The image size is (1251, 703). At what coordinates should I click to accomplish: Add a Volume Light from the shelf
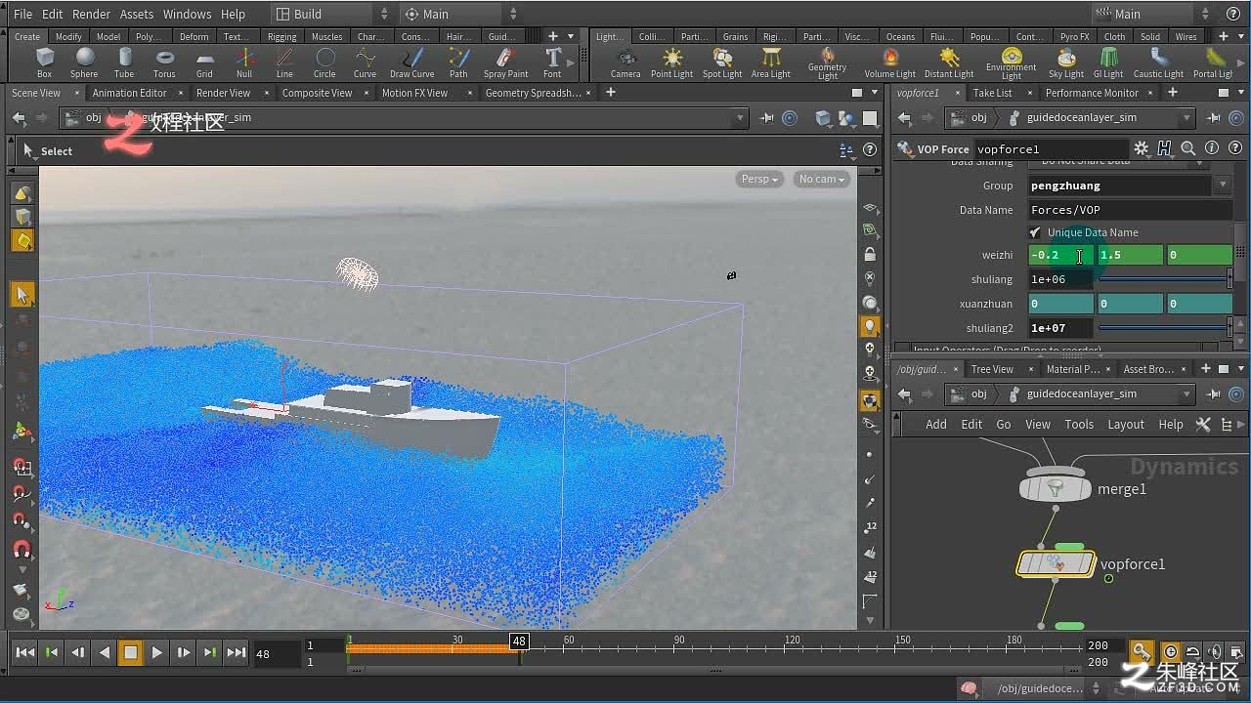click(890, 62)
